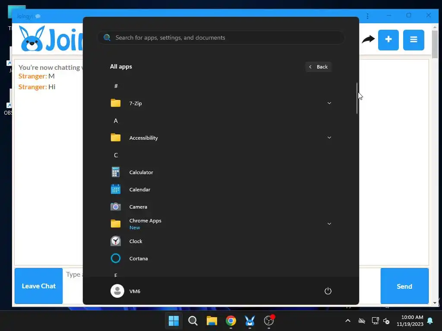Click the Calculator app name
The width and height of the screenshot is (442, 331).
click(141, 172)
